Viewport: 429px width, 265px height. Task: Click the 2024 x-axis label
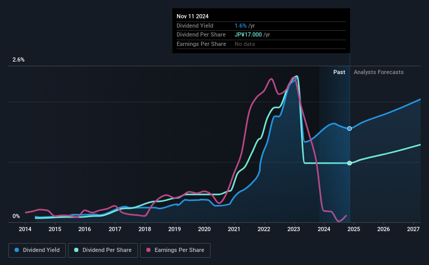click(x=323, y=229)
